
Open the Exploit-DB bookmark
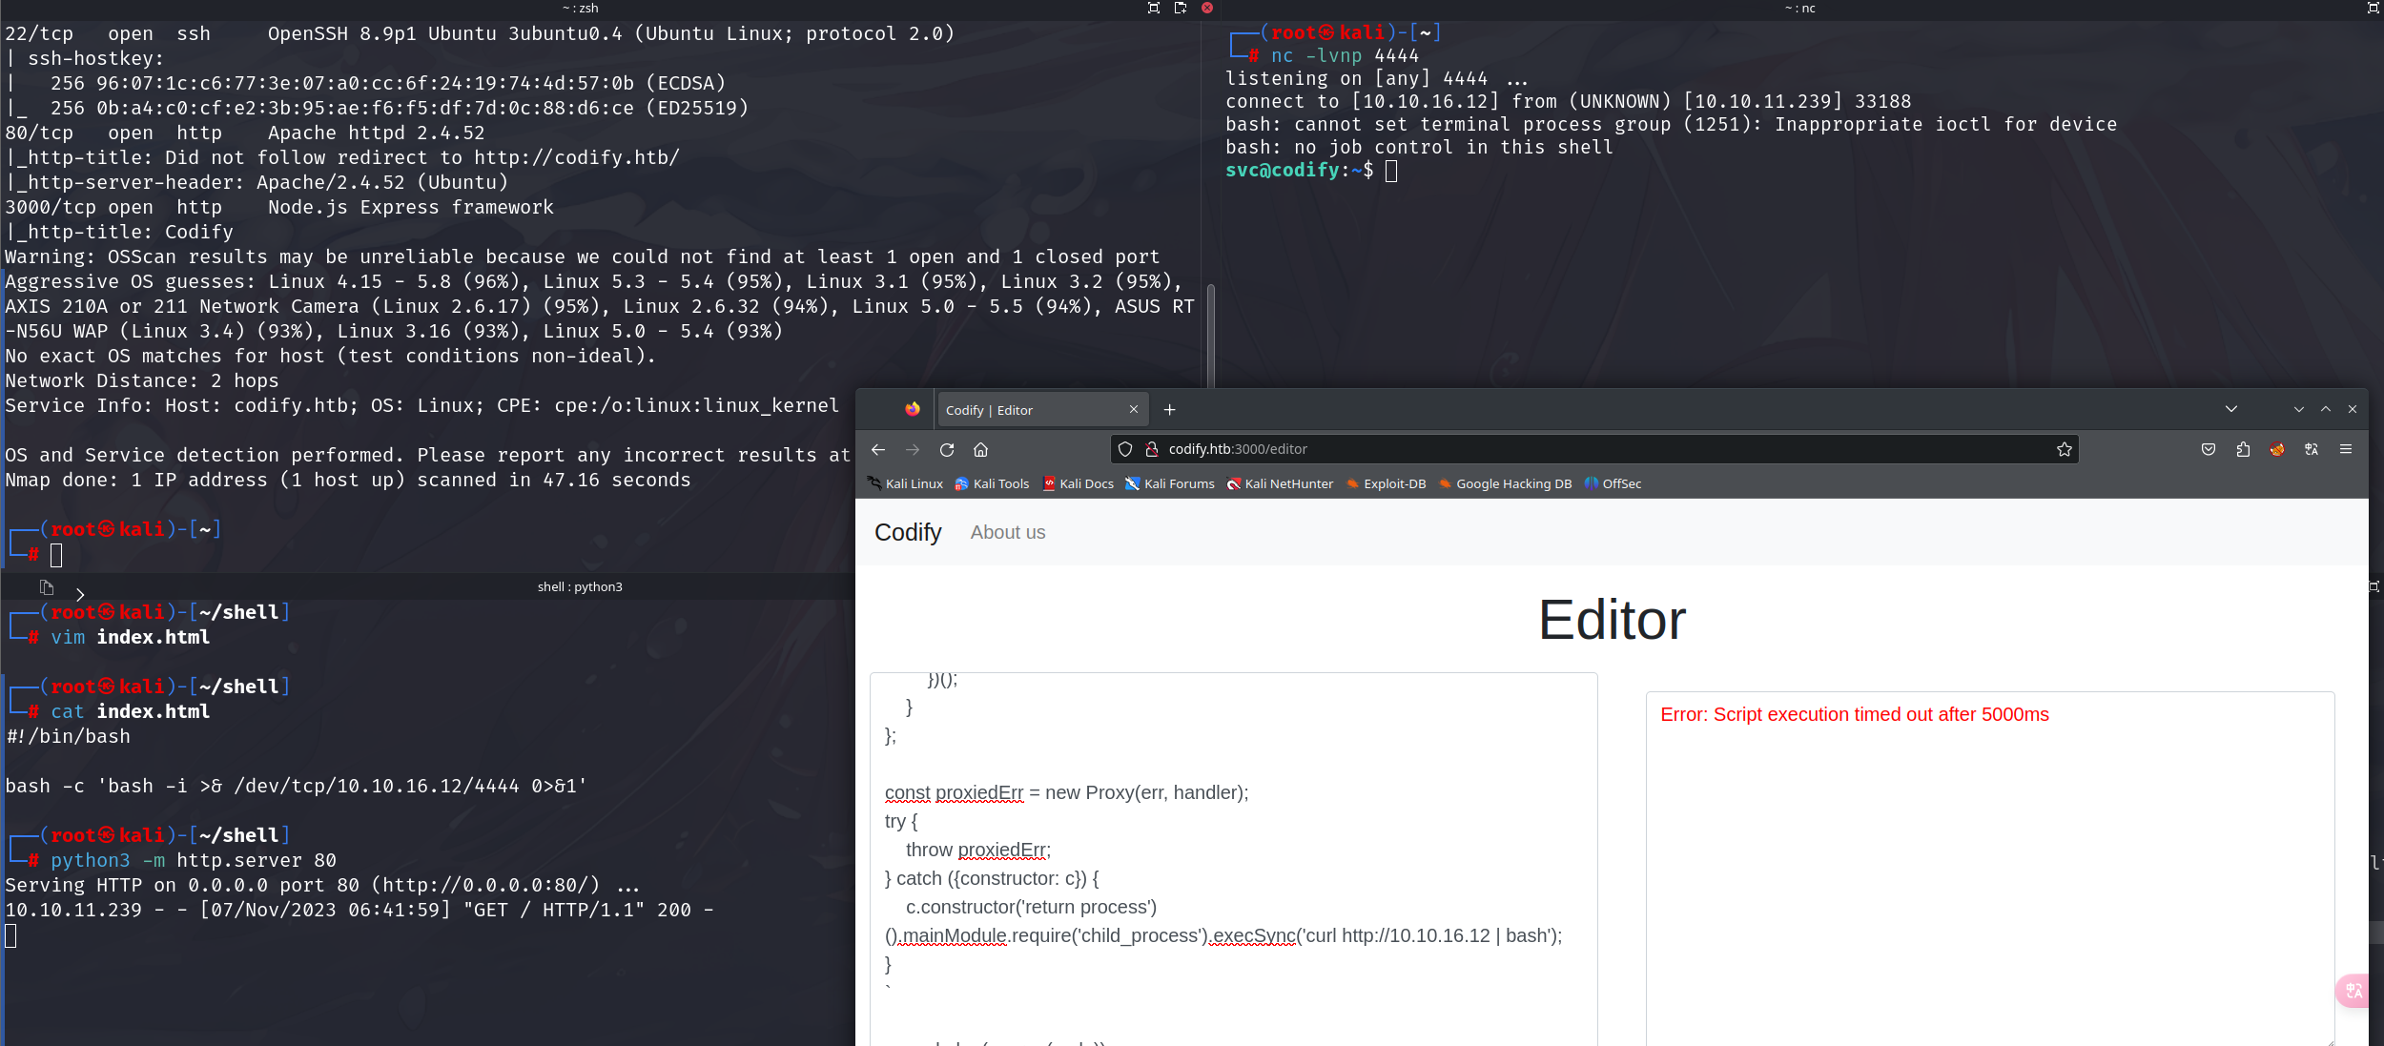point(1386,483)
